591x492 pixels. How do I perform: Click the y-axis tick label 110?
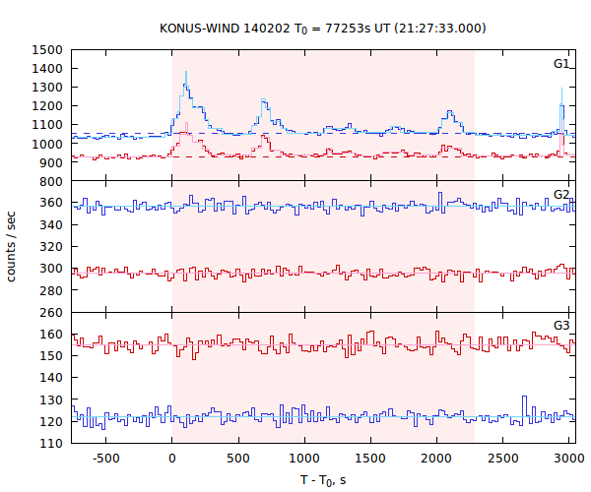pos(51,444)
